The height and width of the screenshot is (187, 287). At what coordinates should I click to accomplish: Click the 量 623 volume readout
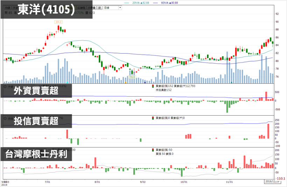tap(90, 13)
